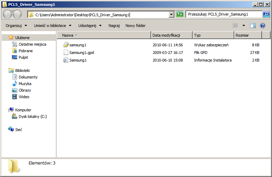Click the Wykaz zabezpieczeń type cell
Viewport: 272px width, 177px height.
coord(211,45)
